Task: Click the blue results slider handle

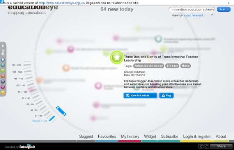Action: [61, 111]
